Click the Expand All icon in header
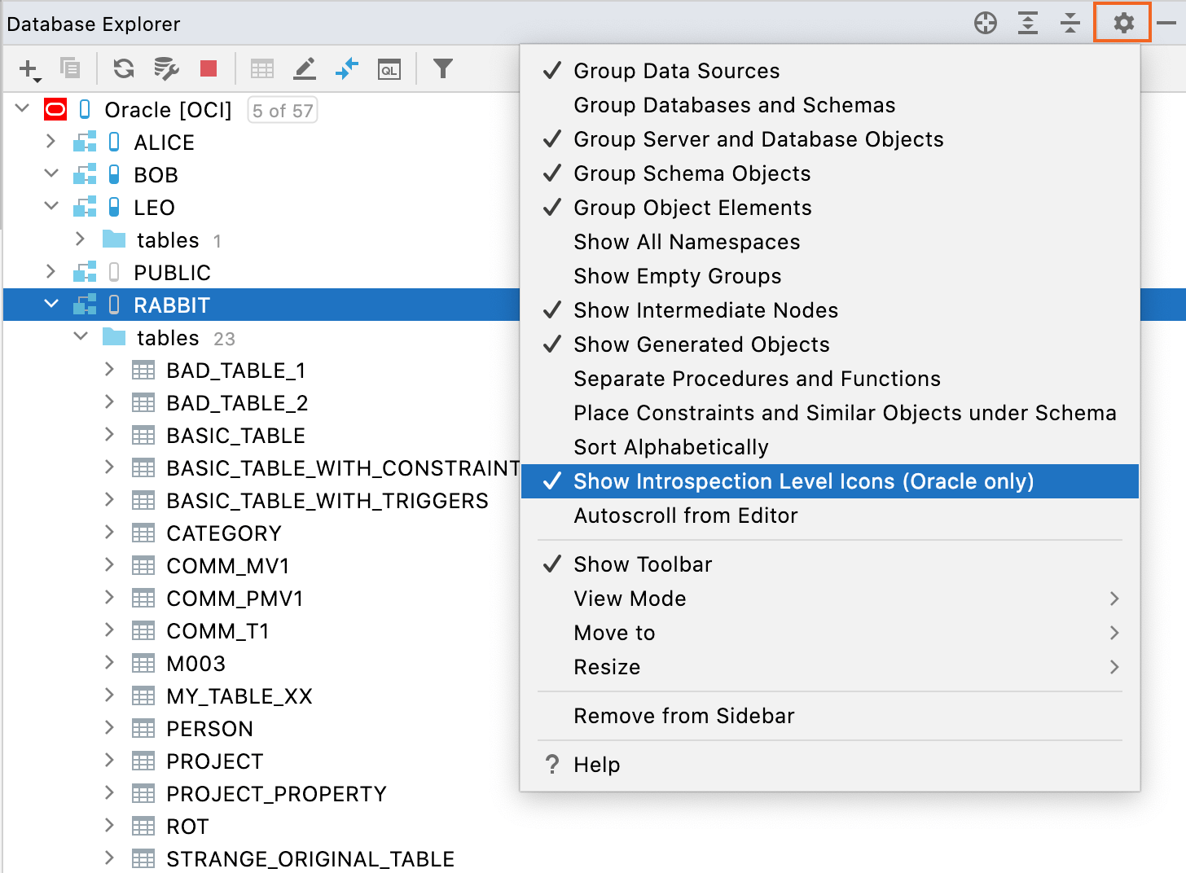The image size is (1186, 873). point(1028,23)
